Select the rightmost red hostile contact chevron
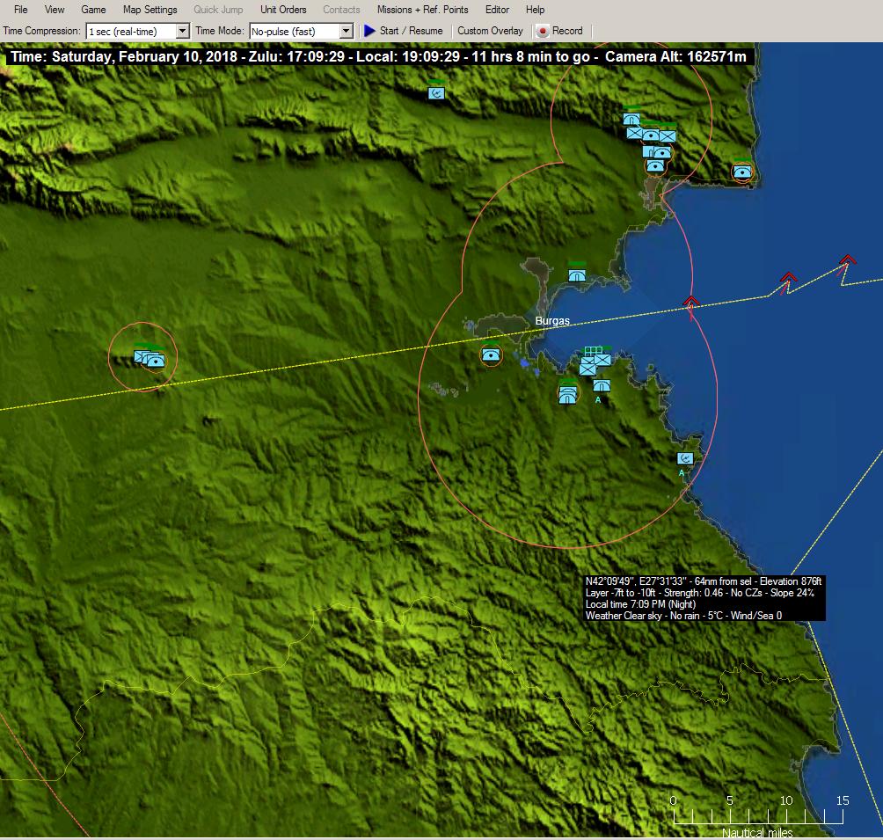 847,260
